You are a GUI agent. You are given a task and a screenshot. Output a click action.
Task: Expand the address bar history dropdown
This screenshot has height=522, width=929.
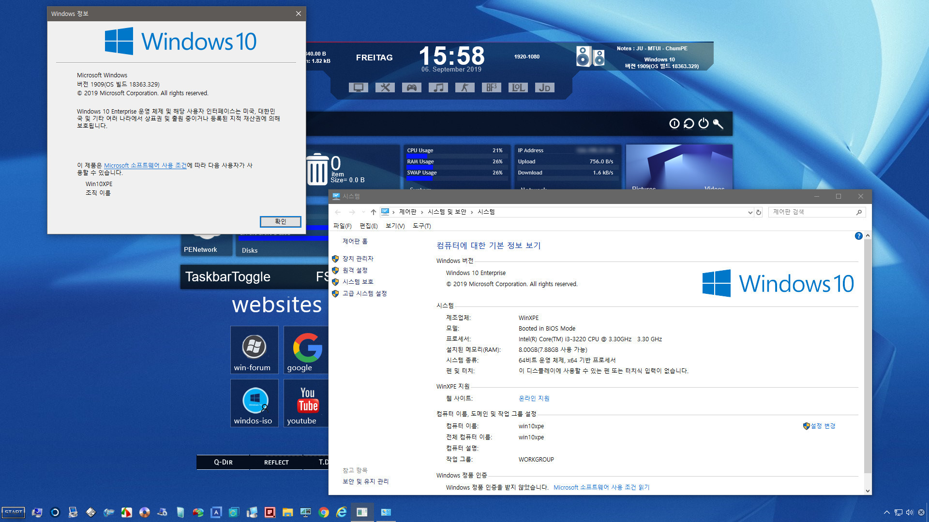point(750,212)
